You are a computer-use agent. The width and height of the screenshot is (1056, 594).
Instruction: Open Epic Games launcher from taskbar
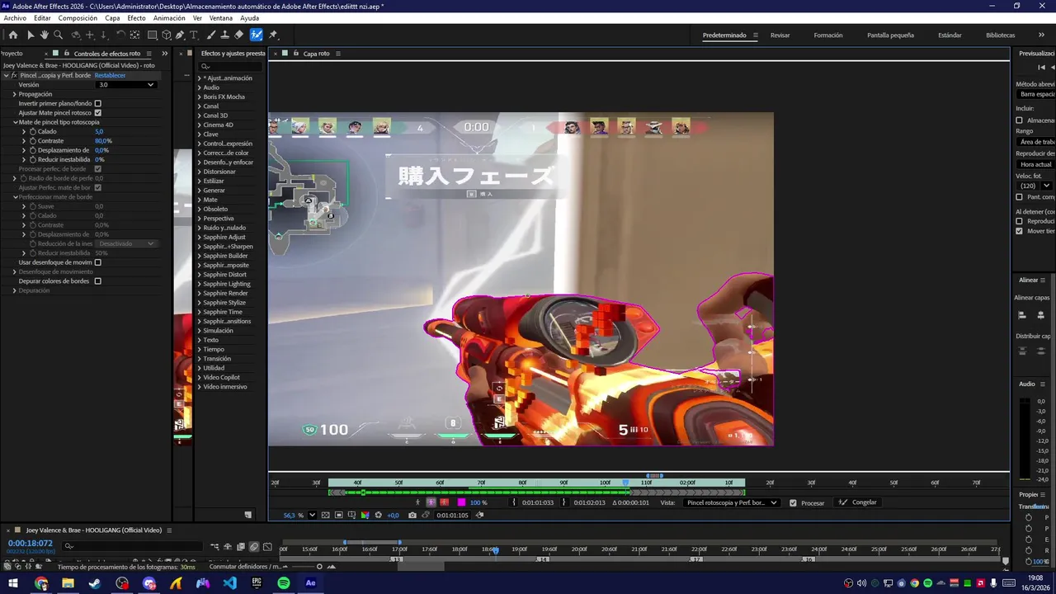coord(257,583)
